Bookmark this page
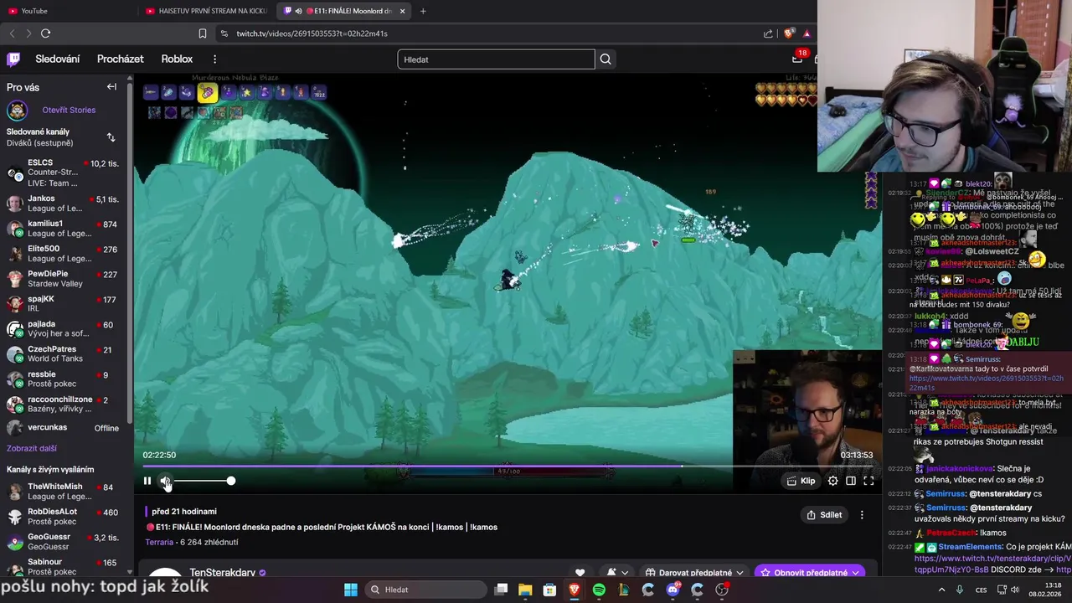The width and height of the screenshot is (1072, 603). click(202, 33)
